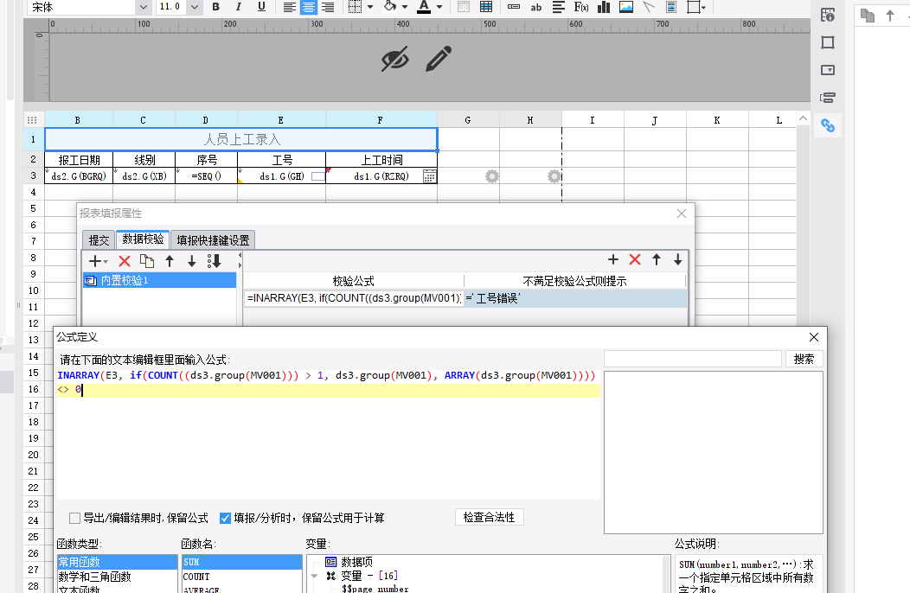Click the 检查合法性 button
The height and width of the screenshot is (593, 910).
(x=489, y=517)
